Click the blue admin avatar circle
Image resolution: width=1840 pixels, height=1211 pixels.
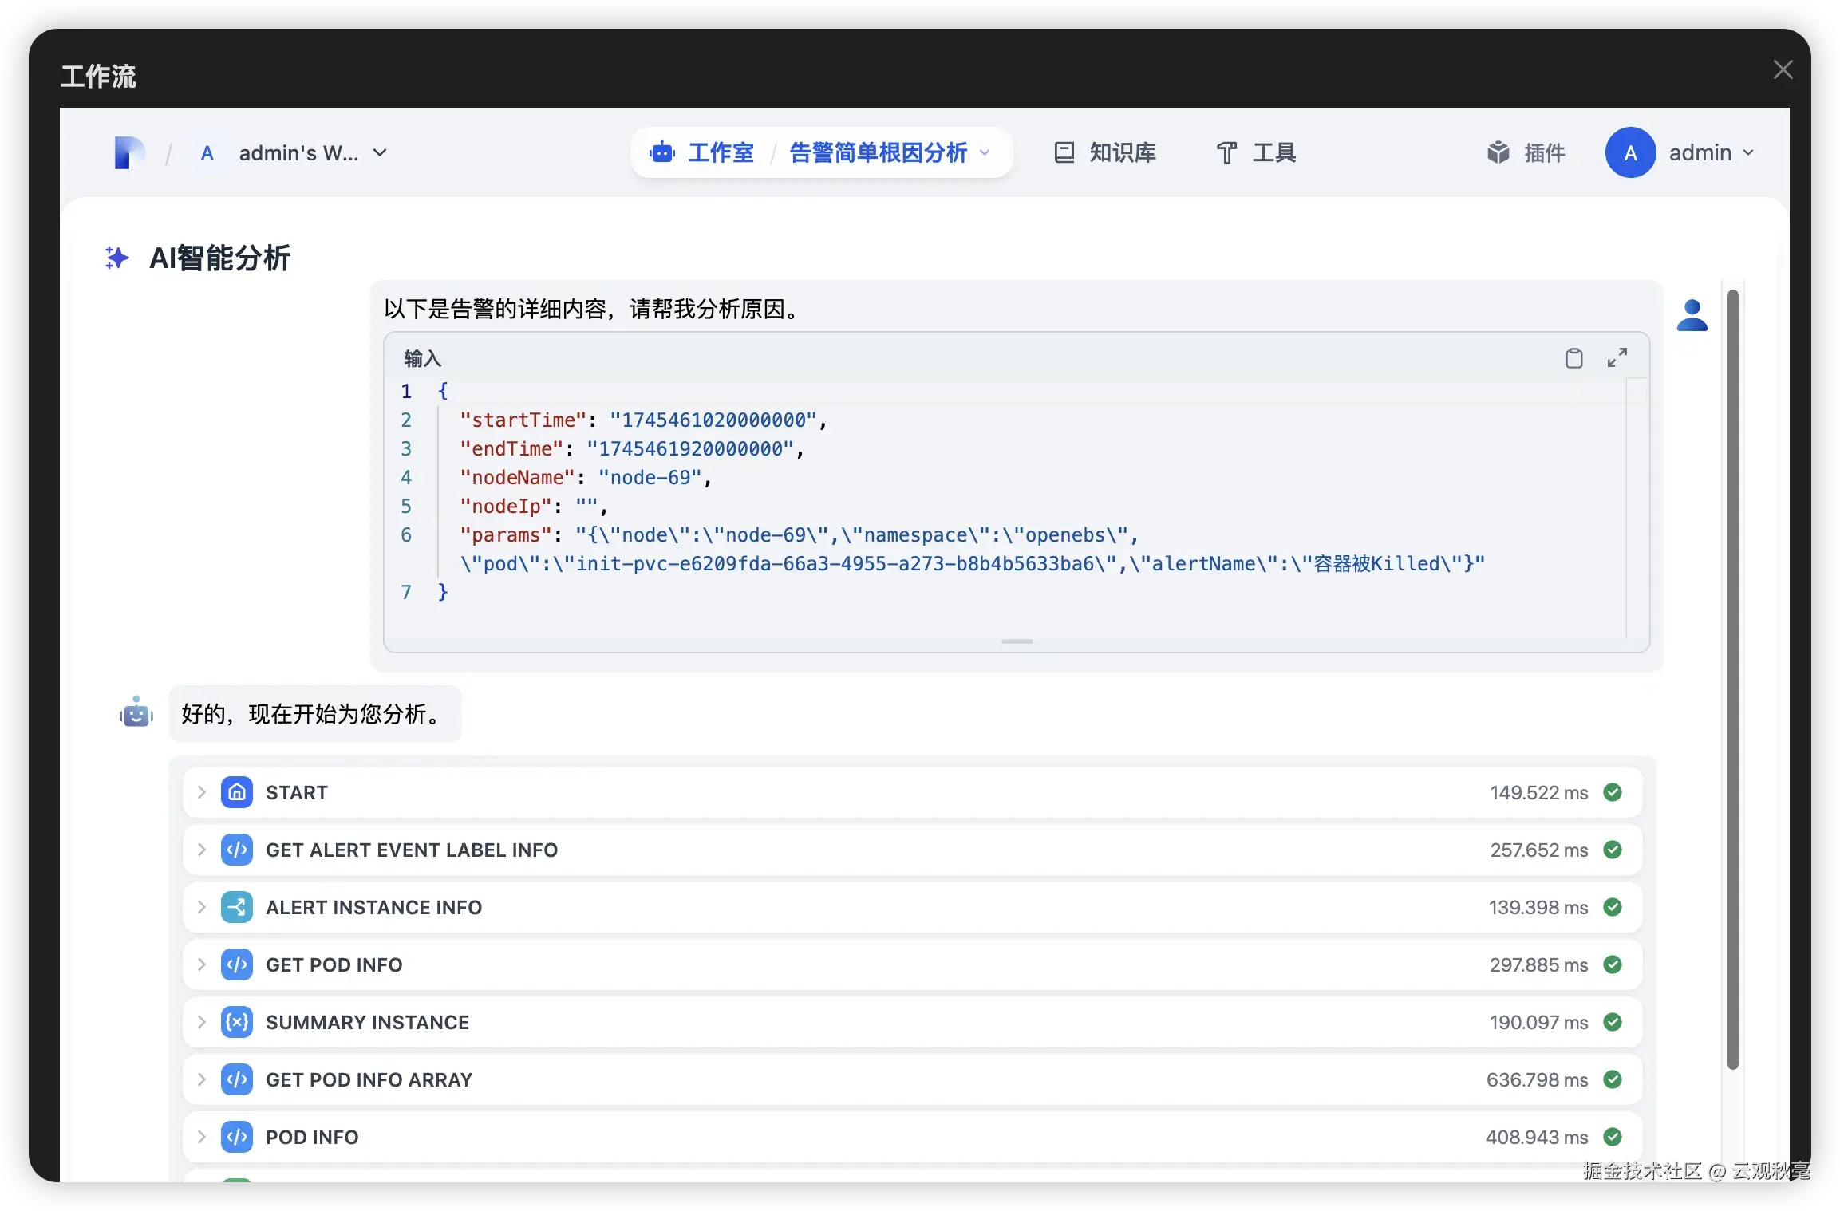(1630, 152)
